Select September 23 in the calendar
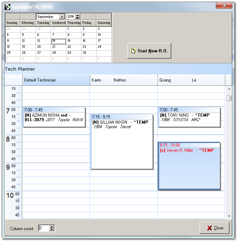The width and height of the screenshot is (238, 242). click(x=89, y=47)
